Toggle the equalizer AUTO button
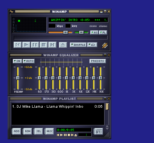Viewport: 154px width, 143px height. click(29, 61)
